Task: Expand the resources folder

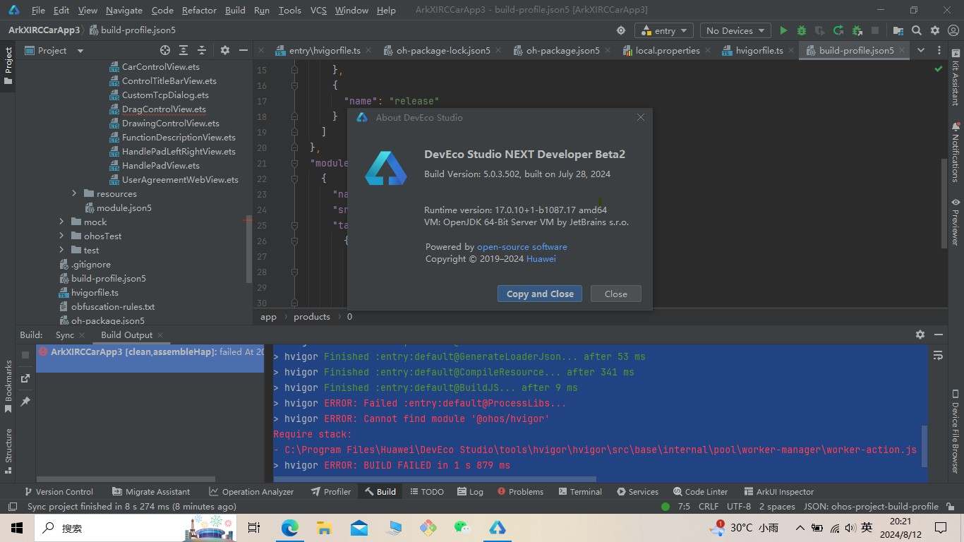Action: tap(74, 193)
